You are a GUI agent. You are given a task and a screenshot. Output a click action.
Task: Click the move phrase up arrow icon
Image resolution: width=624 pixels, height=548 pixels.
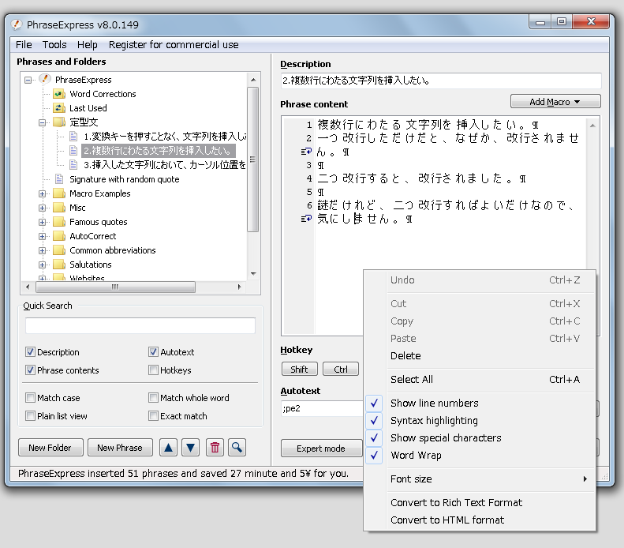[x=169, y=448]
